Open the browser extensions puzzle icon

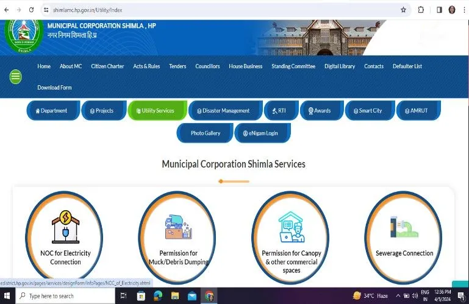tap(421, 10)
